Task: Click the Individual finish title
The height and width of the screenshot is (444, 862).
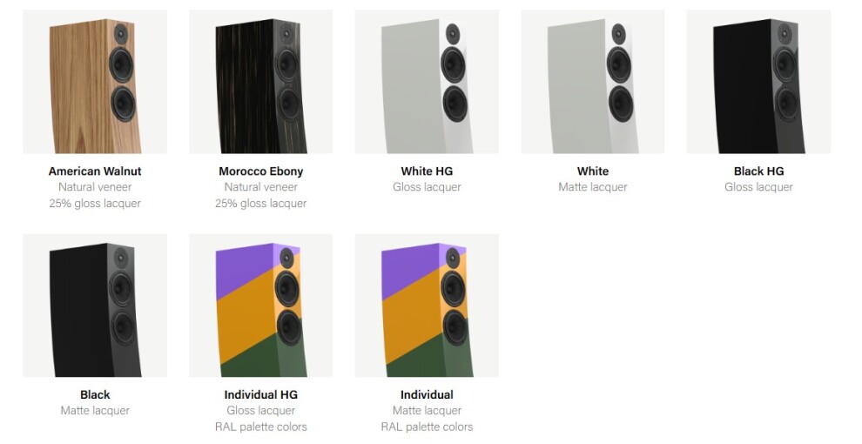Action: [x=427, y=394]
